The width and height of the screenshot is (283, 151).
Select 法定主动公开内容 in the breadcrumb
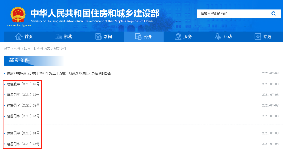coord(37,49)
